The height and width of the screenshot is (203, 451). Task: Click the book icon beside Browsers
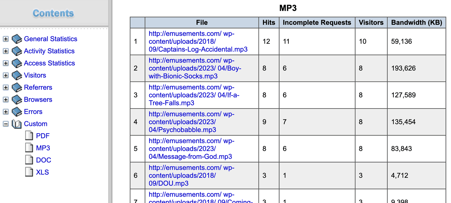pyautogui.click(x=17, y=99)
